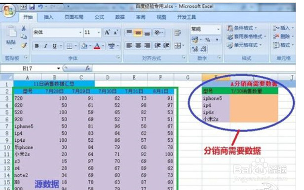The height and width of the screenshot is (190, 304).
Task: Expand the font size 11 dropdown
Action: pyautogui.click(x=99, y=32)
